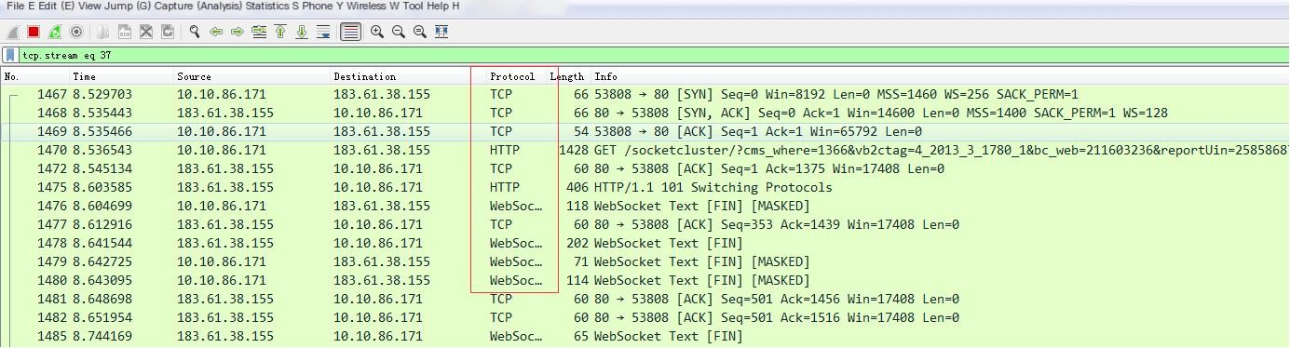Select packet 1469 at time 8.535466

click(645, 131)
